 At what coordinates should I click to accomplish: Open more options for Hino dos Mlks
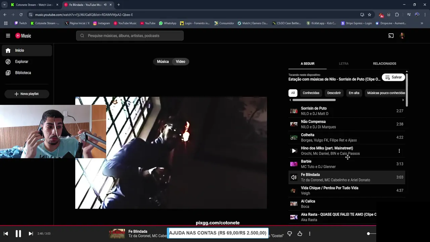399,151
